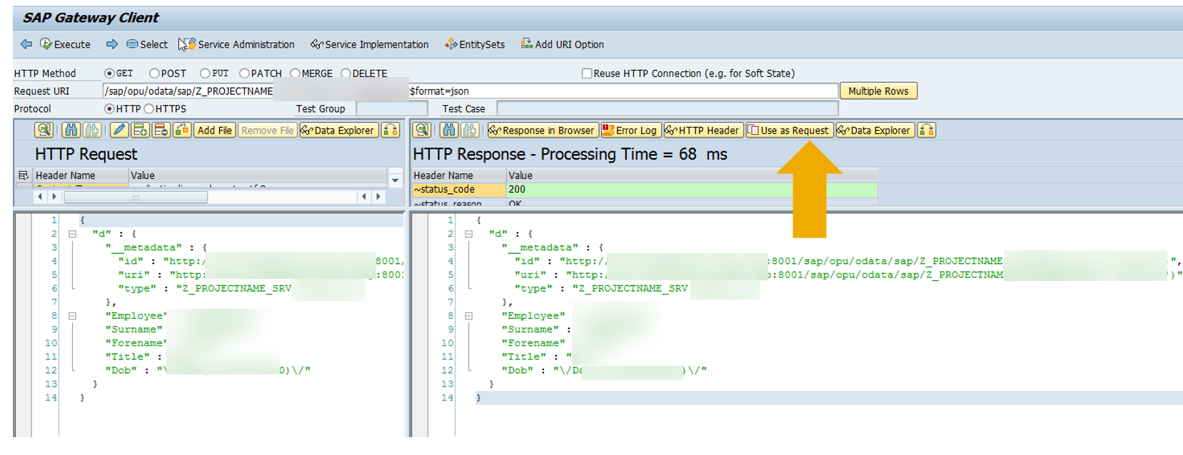Open Data Explorer in HTTP Request pane
Viewport: 1183px width, 455px height.
point(338,131)
